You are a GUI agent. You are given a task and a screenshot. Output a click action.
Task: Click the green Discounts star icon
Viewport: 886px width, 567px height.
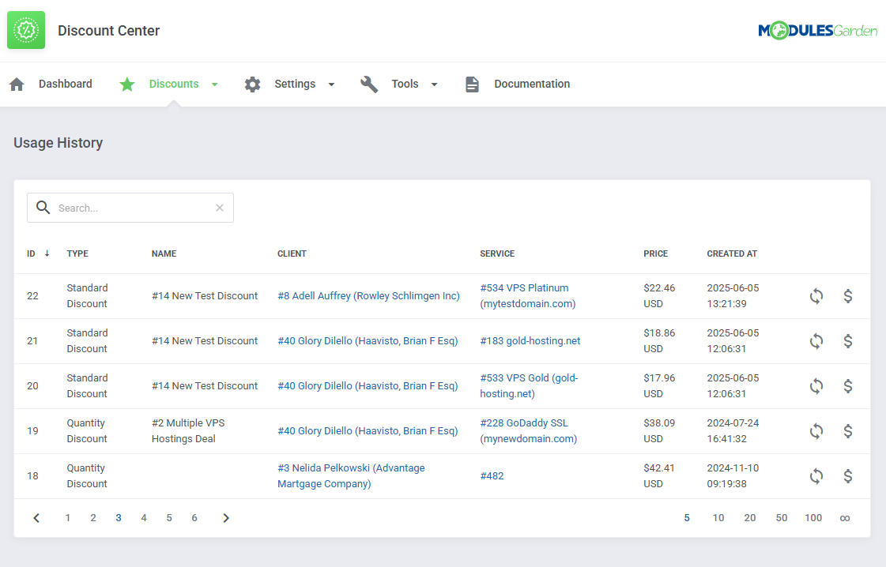click(127, 84)
